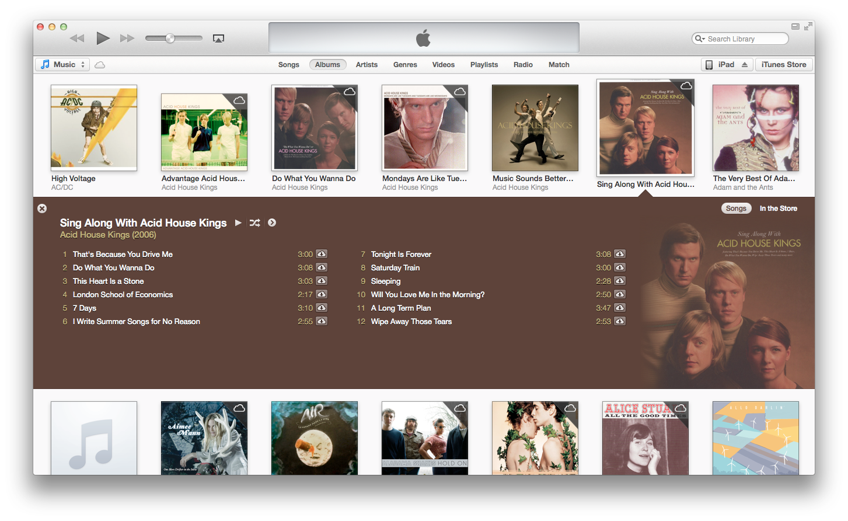Click download icon for Saturday Train
848x521 pixels.
620,268
